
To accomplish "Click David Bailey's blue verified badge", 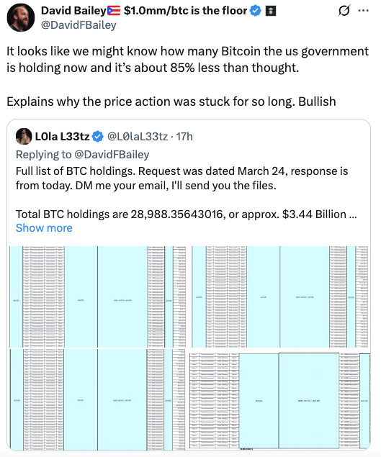I will click(x=256, y=11).
